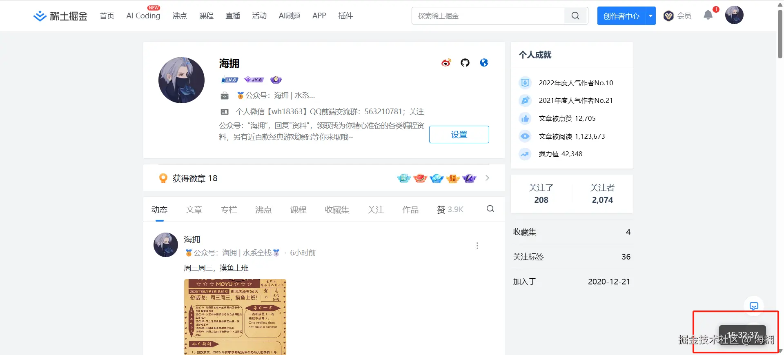Click the 掘力值 trend icon
The width and height of the screenshot is (784, 355).
[x=525, y=154]
